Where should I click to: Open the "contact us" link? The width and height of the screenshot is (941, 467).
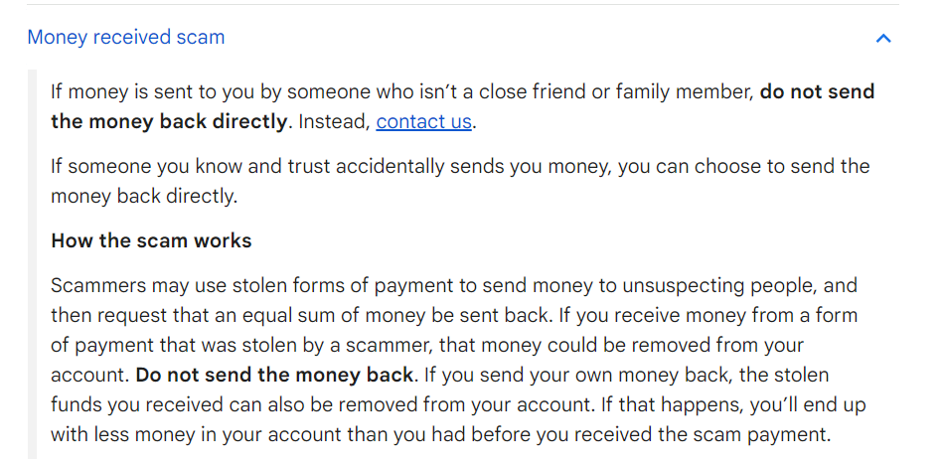423,122
